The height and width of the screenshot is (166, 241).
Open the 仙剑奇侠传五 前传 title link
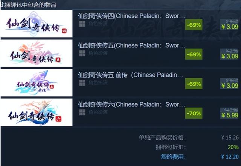131,75
